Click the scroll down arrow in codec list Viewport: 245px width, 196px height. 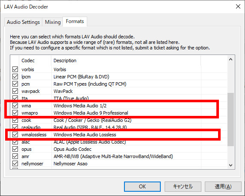click(230, 165)
